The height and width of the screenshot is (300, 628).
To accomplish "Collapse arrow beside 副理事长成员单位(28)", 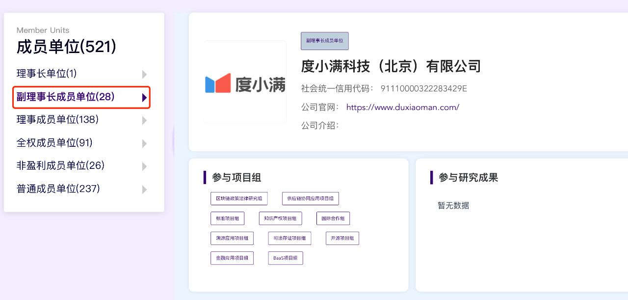I will [144, 97].
